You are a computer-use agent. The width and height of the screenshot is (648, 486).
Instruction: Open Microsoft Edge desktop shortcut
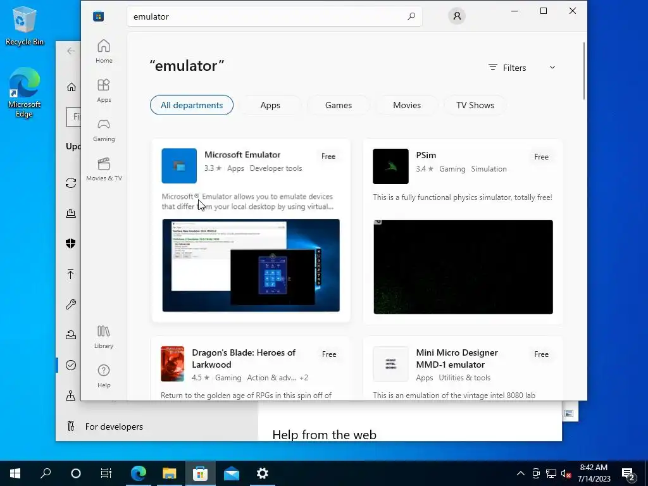[25, 93]
